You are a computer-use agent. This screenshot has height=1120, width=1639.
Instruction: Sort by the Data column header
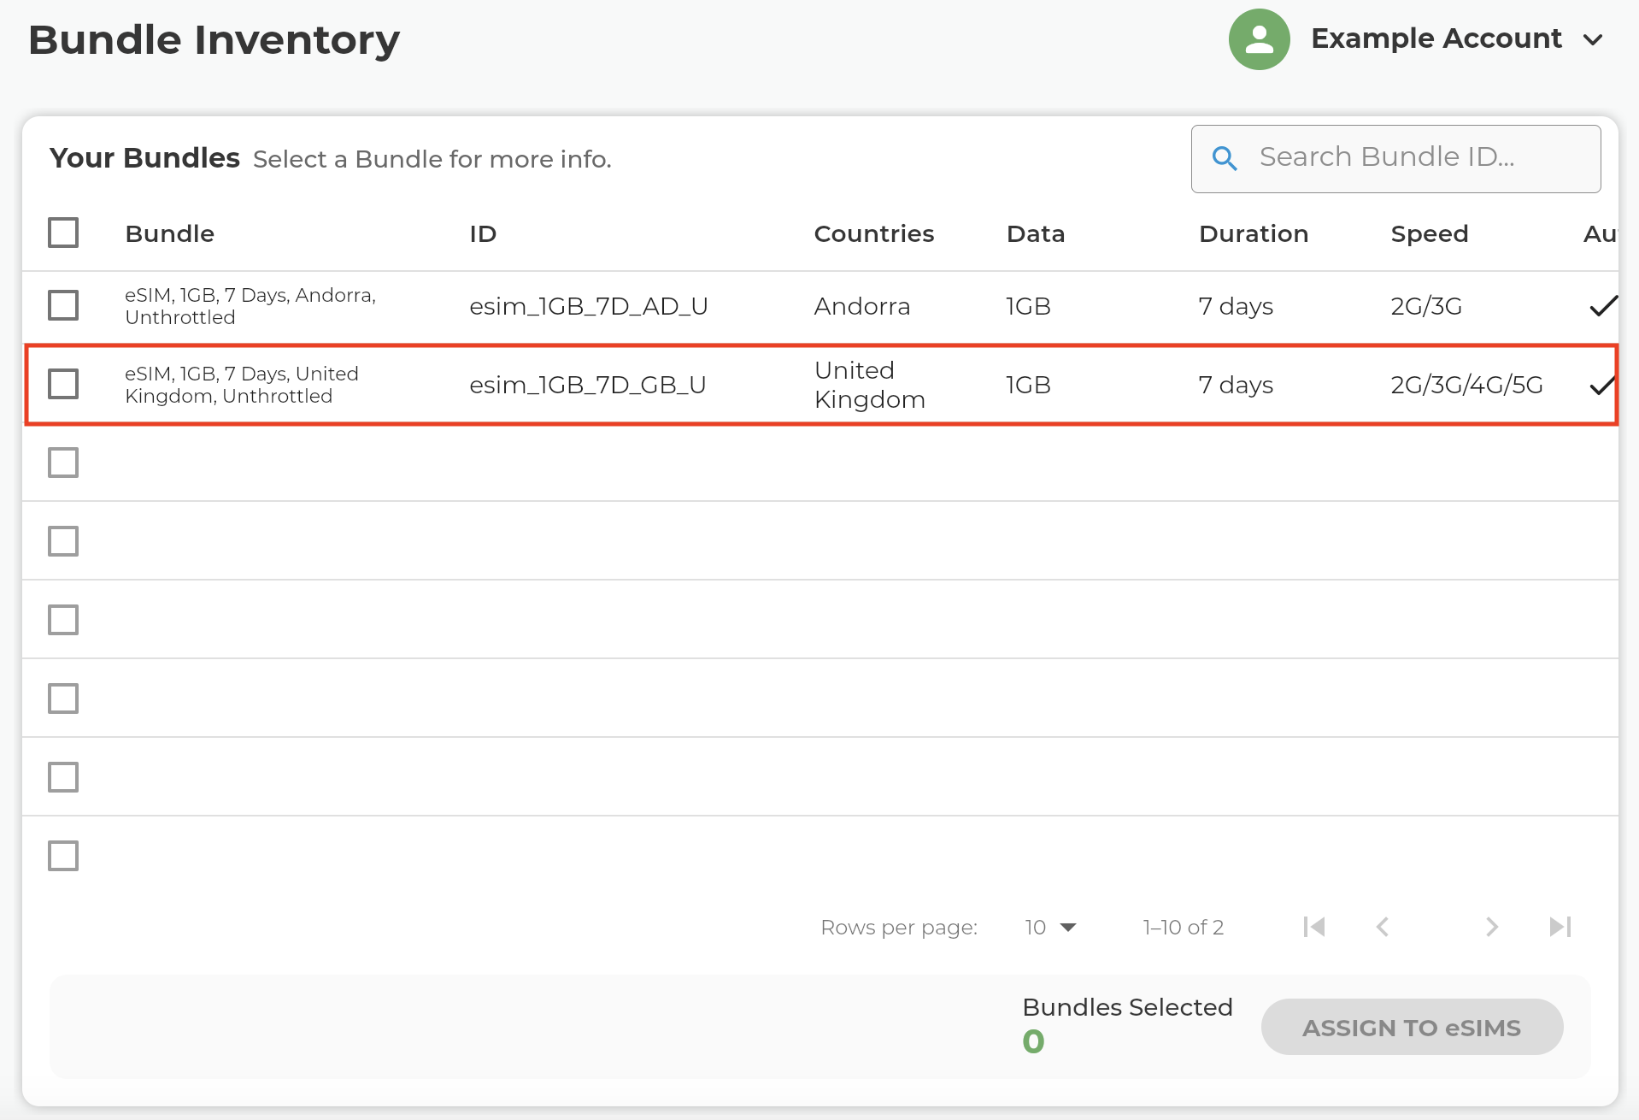click(x=1036, y=233)
